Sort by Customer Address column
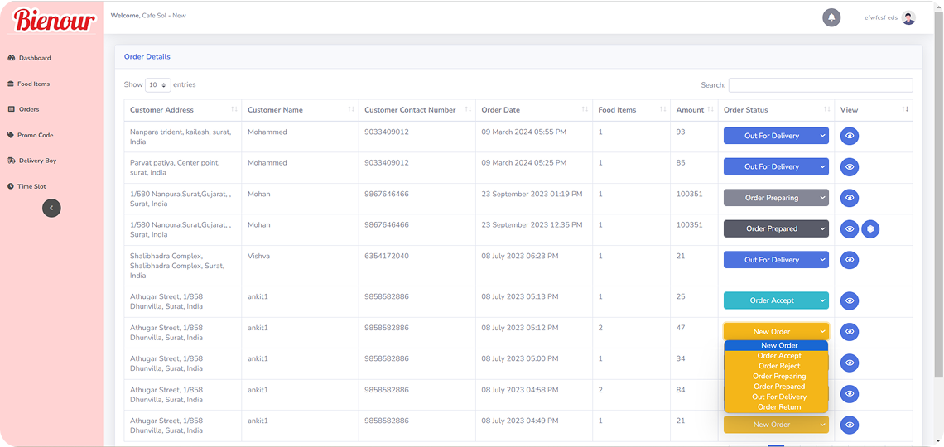The image size is (944, 447). pyautogui.click(x=182, y=110)
